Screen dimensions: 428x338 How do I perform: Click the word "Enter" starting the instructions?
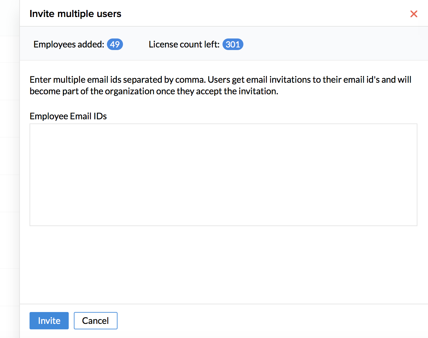pos(40,80)
